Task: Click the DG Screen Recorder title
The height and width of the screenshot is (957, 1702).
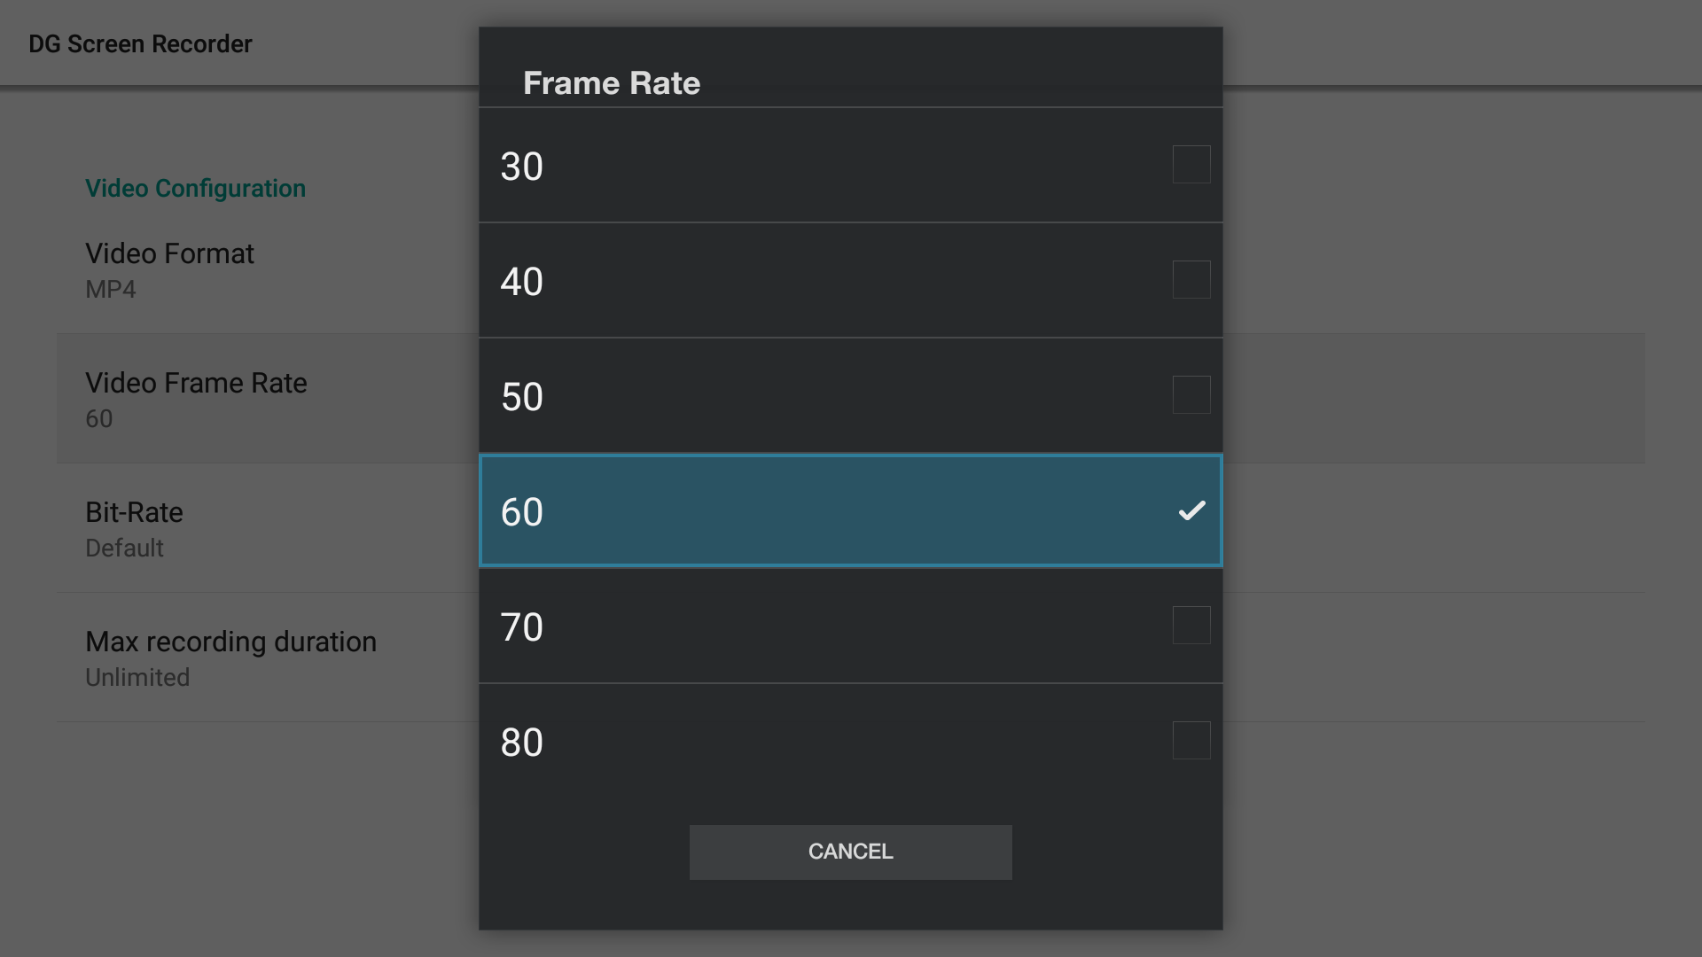Action: pyautogui.click(x=140, y=44)
